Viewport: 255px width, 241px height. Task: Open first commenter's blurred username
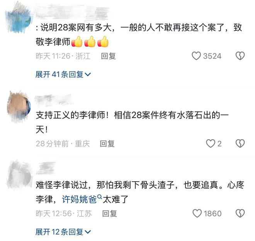pyautogui.click(x=72, y=12)
